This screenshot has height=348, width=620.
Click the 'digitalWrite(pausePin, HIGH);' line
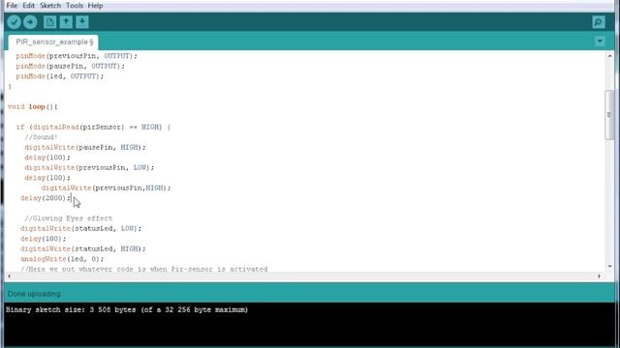tap(85, 147)
